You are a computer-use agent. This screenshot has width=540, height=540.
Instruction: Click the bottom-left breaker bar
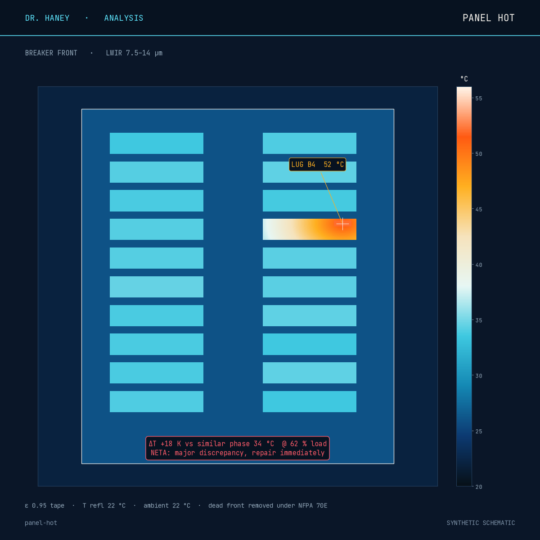coord(157,401)
